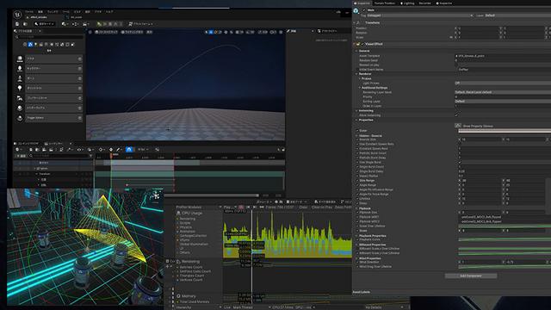Toggle the Allow Instancing checkbox

(x=456, y=115)
